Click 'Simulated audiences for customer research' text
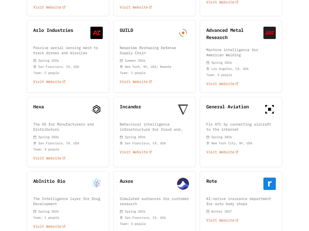 pos(154,201)
